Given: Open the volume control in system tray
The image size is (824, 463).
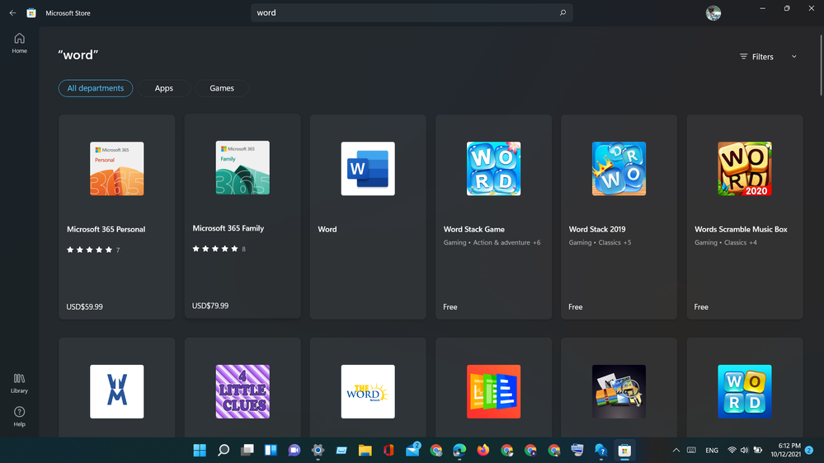Looking at the screenshot, I should pos(744,451).
